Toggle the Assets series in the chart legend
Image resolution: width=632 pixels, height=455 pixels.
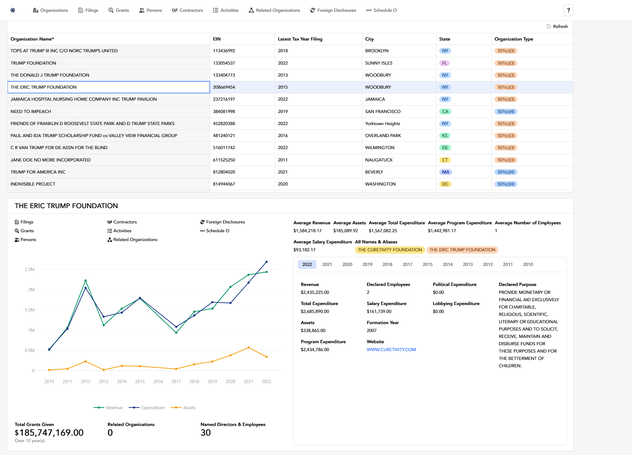183,407
